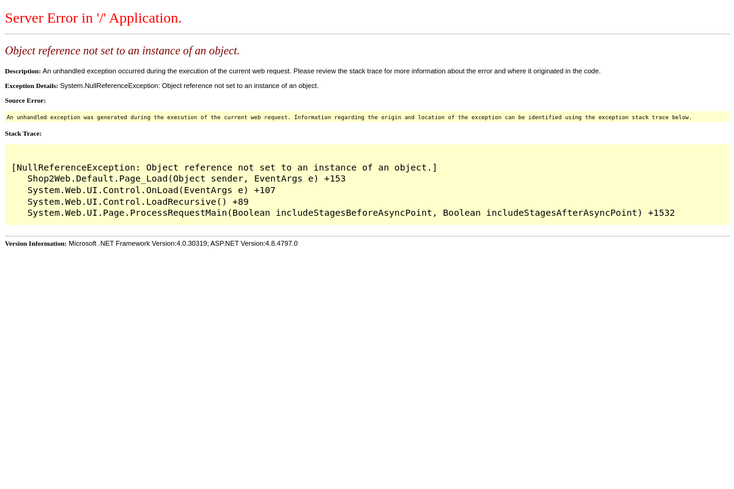Click the 'System.Web.UI.Control.LoadRecursive()' stack trace line
Screen dimensions: 734x489
tap(138, 202)
